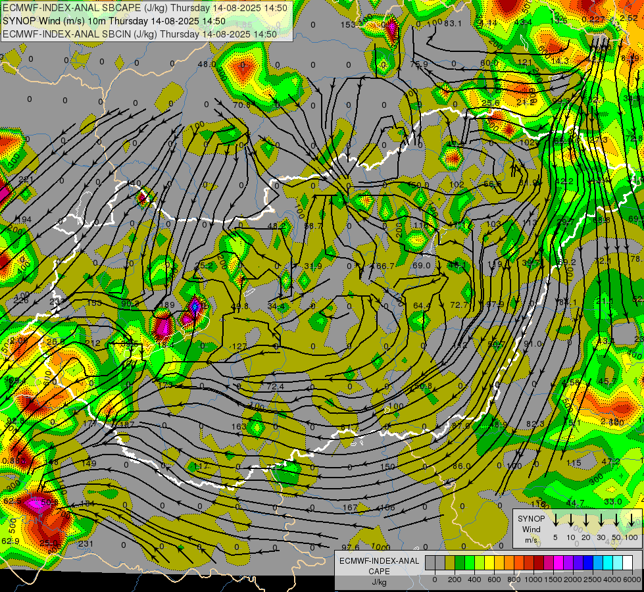Select the SBCIN title line
This screenshot has height=592, width=644.
point(139,34)
